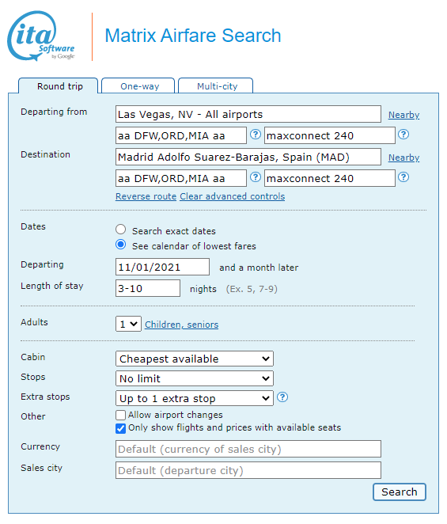Switch to the One-way tab
This screenshot has height=524, width=447.
[138, 86]
